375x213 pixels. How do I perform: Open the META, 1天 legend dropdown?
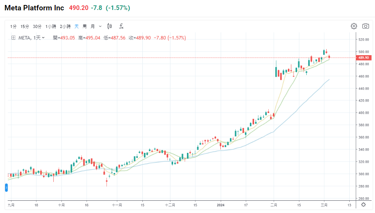(x=31, y=38)
